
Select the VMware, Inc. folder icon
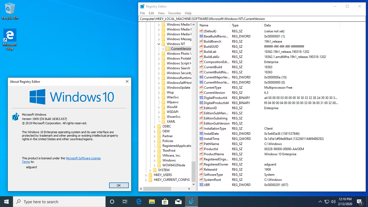[159, 156]
